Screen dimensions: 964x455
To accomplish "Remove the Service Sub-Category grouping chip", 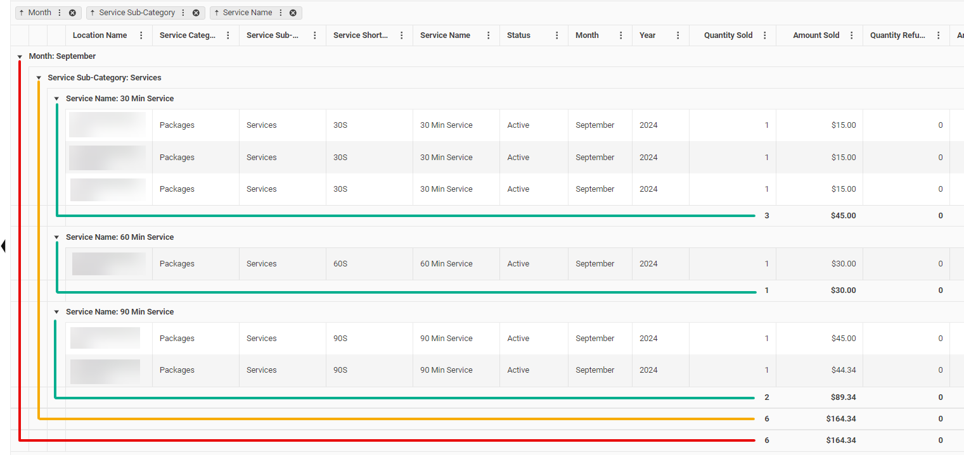I will [x=196, y=13].
